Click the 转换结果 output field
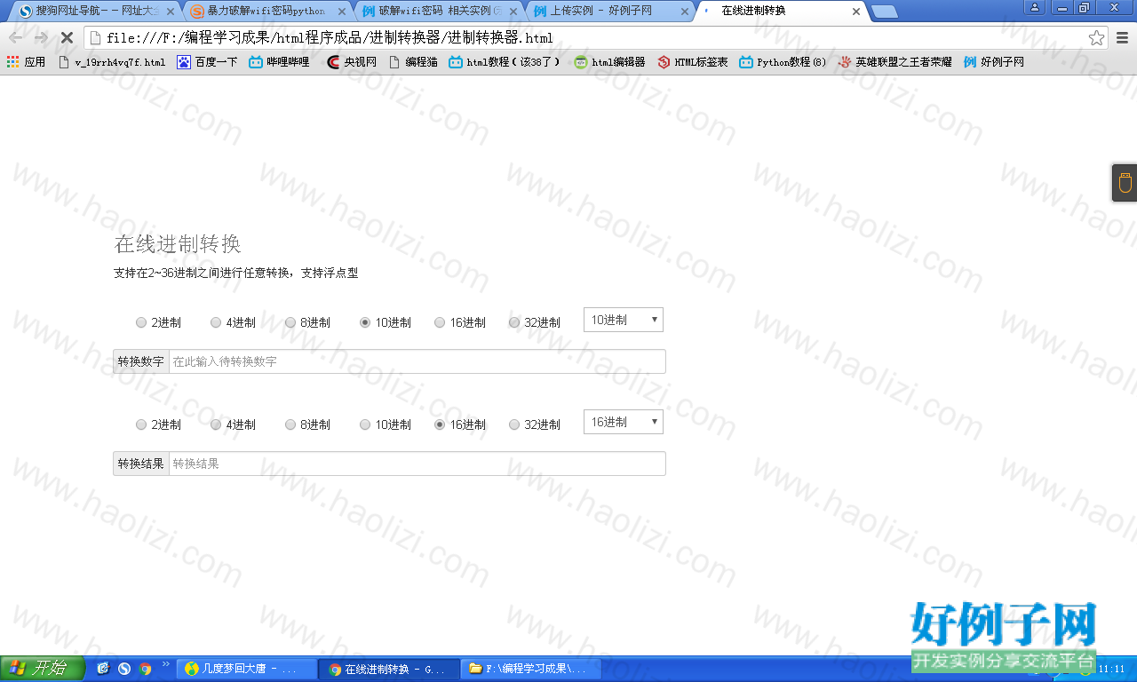This screenshot has height=682, width=1137. 417,464
